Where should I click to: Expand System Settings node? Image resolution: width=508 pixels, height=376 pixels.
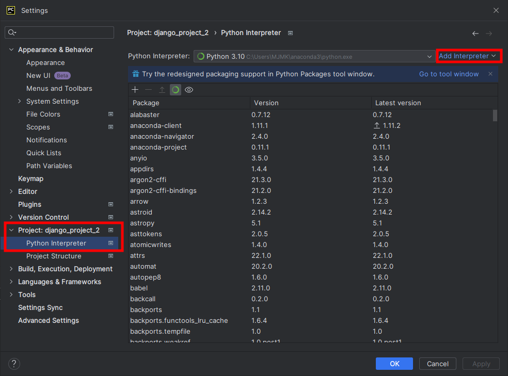click(20, 101)
